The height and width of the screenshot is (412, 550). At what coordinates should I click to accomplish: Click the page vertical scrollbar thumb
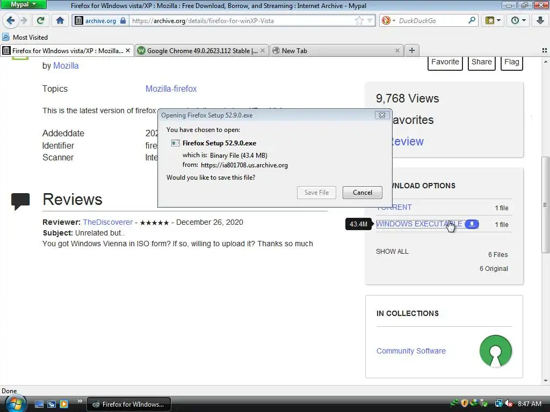pos(545,204)
